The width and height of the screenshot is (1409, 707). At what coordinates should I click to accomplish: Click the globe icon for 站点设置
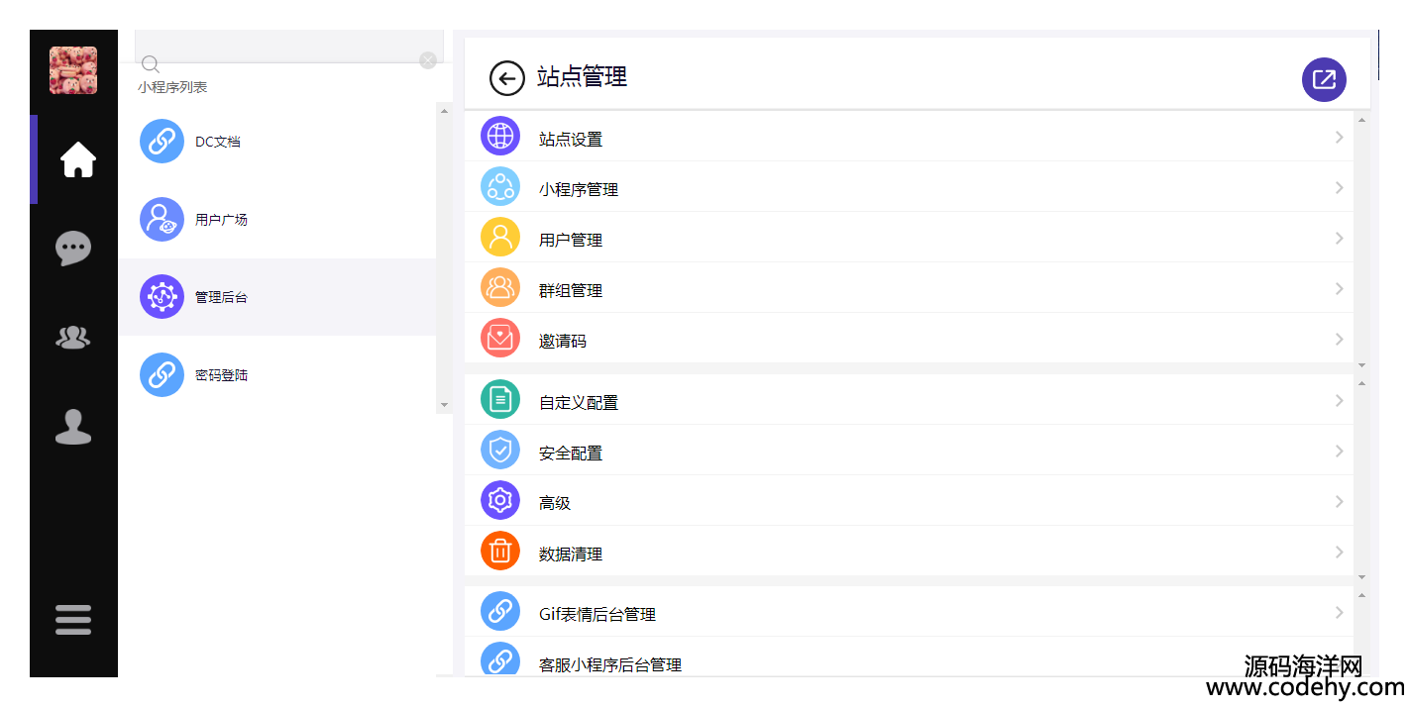[x=500, y=137]
